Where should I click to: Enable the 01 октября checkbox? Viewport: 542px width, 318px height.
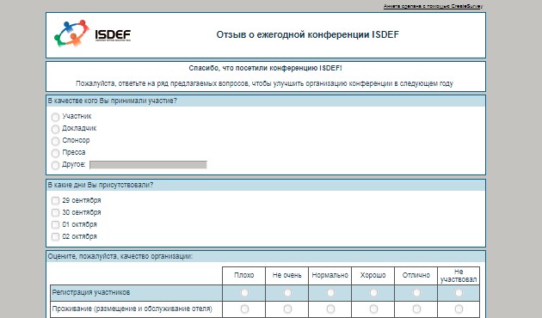[x=55, y=225]
